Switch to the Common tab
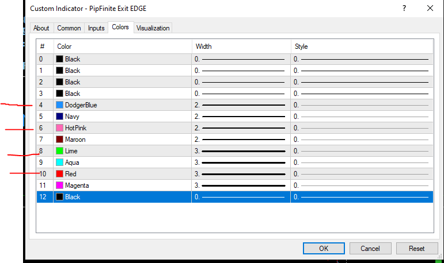Image resolution: width=444 pixels, height=263 pixels. [69, 28]
